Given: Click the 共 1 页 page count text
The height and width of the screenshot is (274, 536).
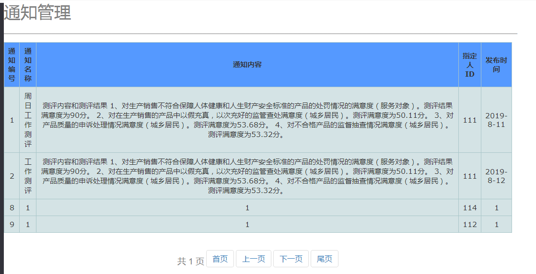Looking at the screenshot, I should (191, 262).
